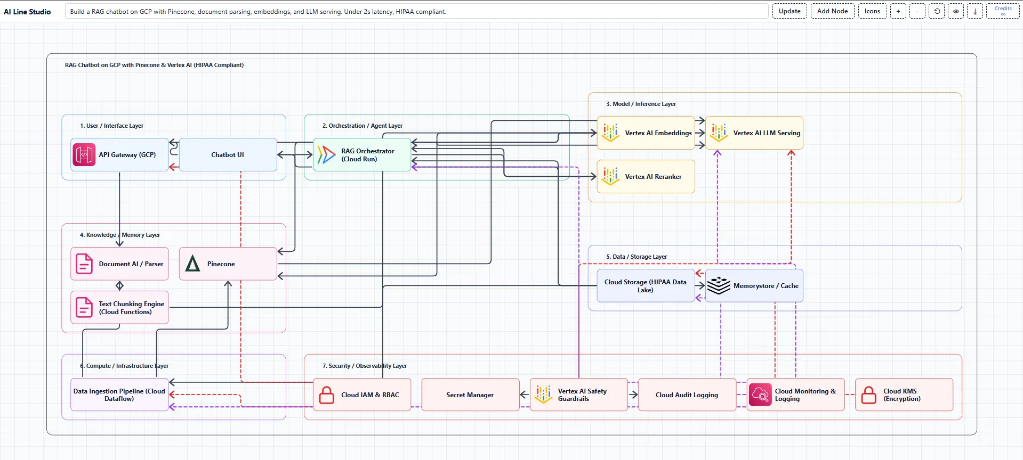The width and height of the screenshot is (1023, 460).
Task: Click the AI Line Studio logo text
Action: click(27, 12)
